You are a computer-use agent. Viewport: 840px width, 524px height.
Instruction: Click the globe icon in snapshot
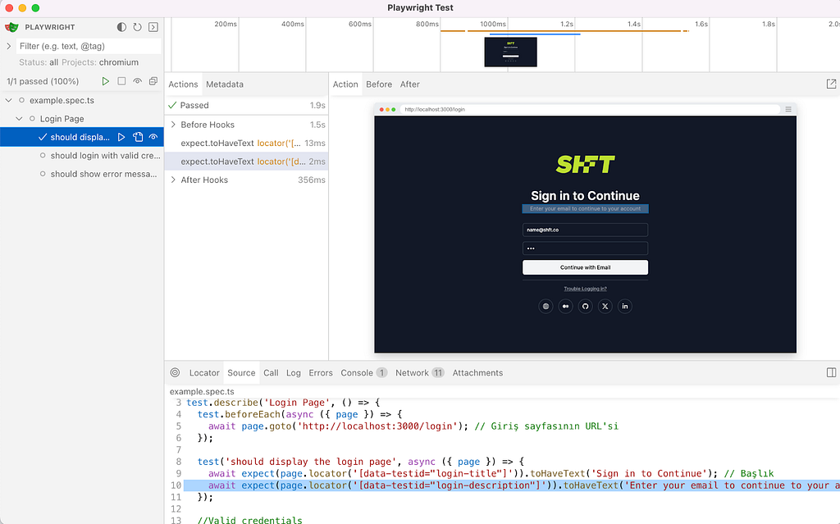click(x=546, y=307)
